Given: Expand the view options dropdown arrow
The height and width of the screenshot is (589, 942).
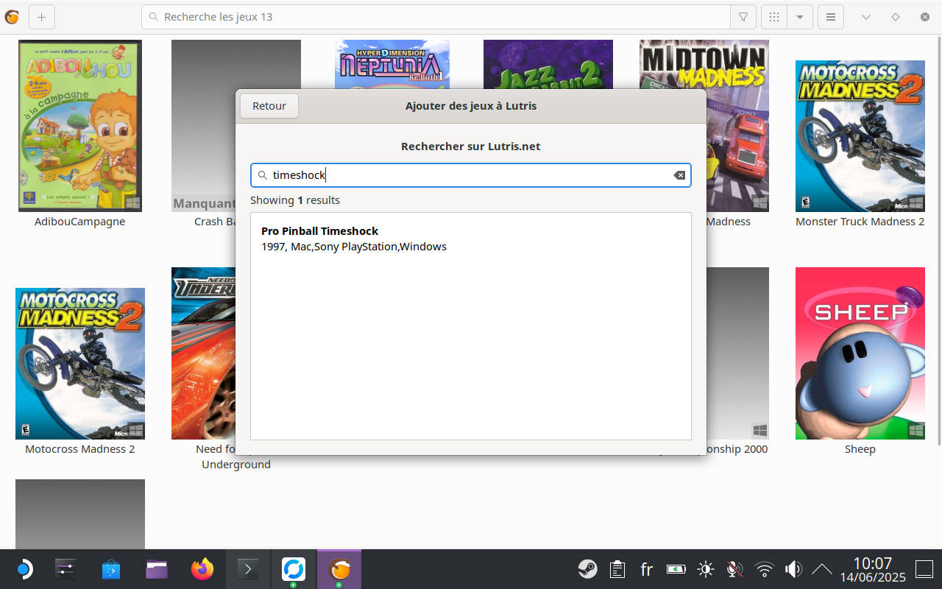Looking at the screenshot, I should [799, 17].
